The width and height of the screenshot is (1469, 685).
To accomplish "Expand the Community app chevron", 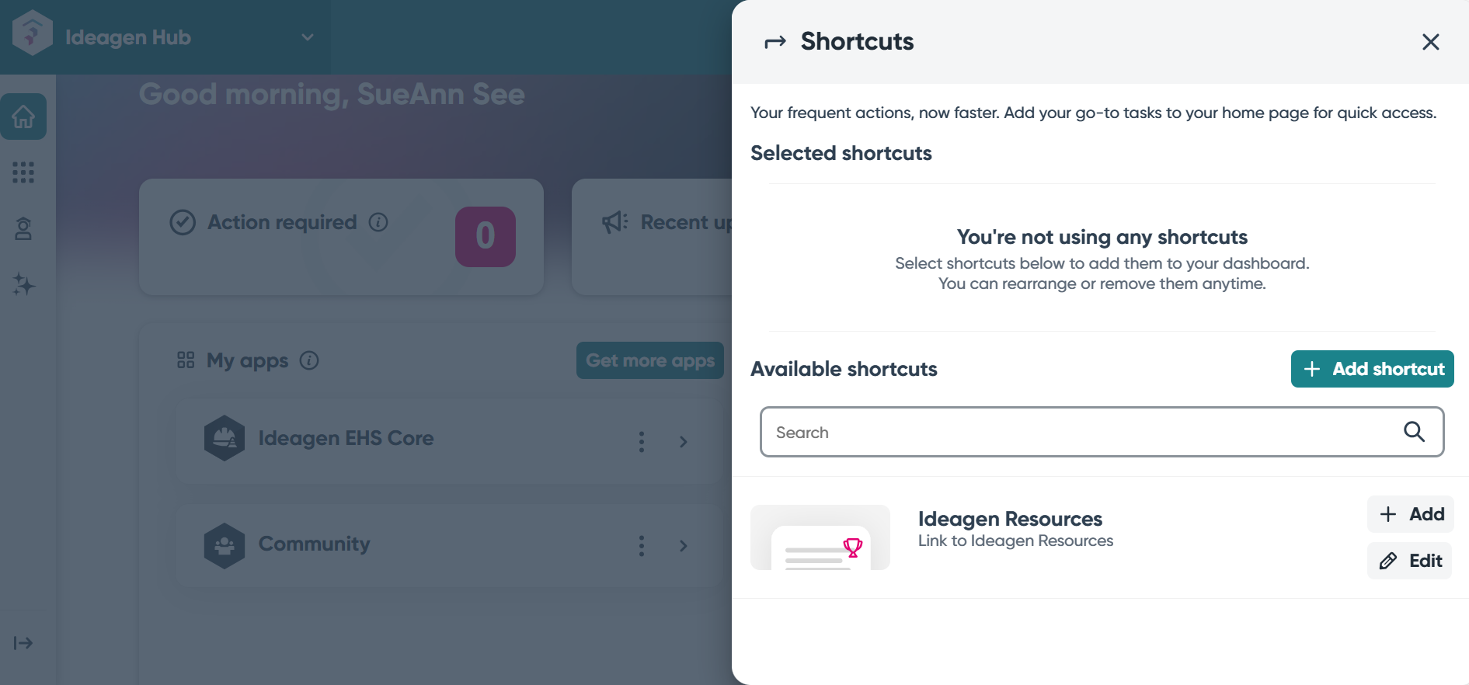I will point(684,546).
